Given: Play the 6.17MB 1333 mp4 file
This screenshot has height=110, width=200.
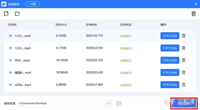Looking at the screenshot, I should coord(11,48).
